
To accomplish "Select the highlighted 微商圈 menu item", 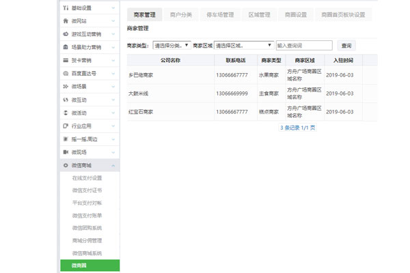I will click(x=90, y=265).
